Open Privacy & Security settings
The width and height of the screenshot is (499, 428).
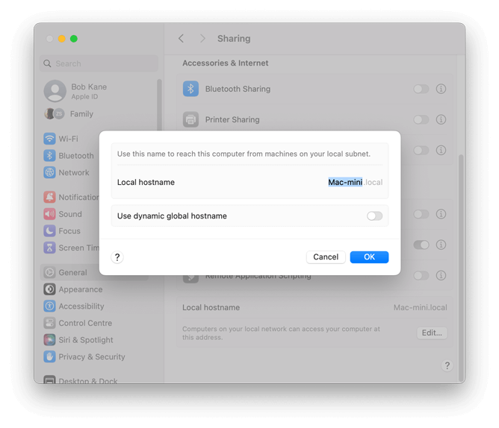tap(84, 357)
